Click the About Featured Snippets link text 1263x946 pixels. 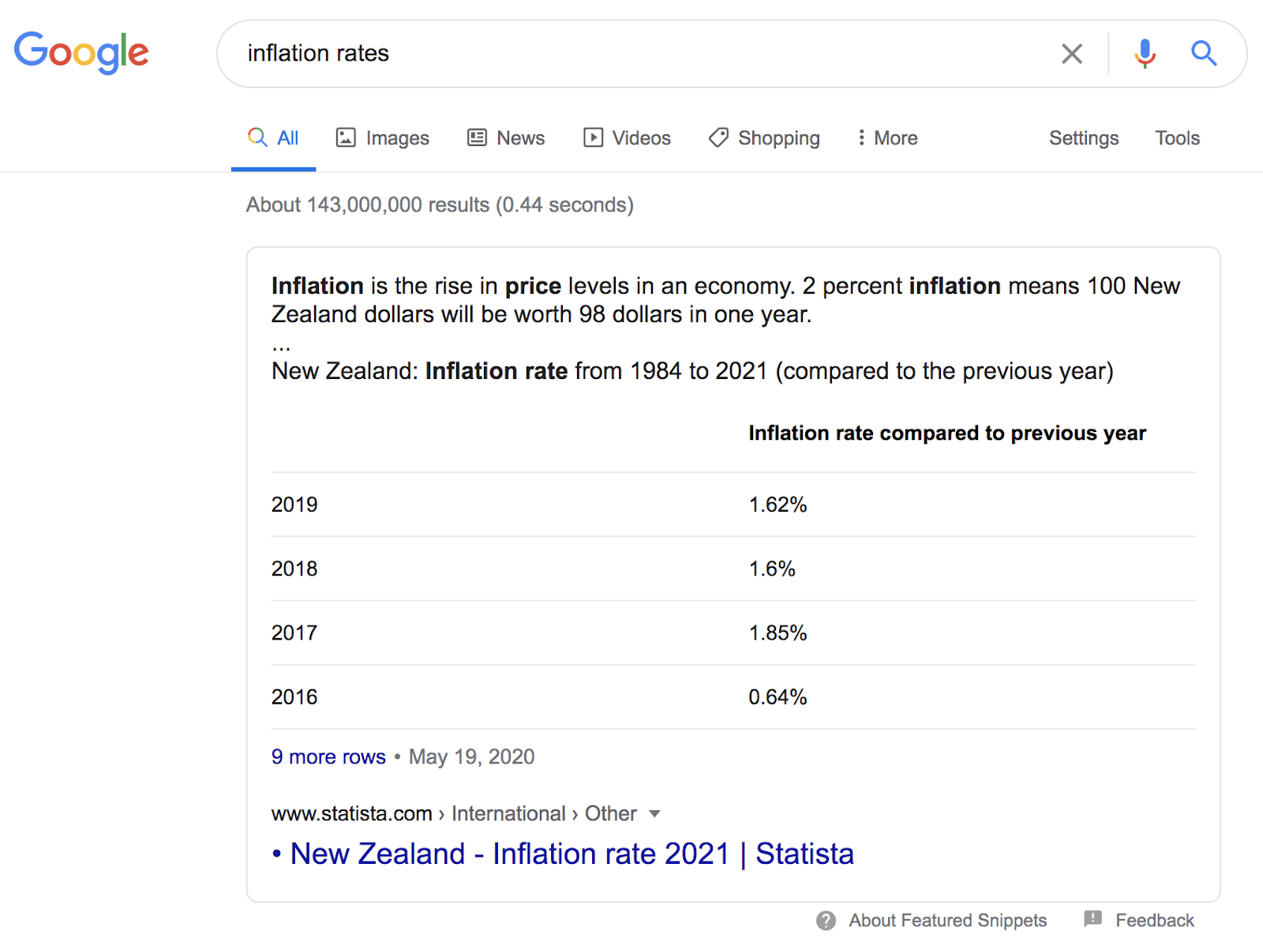(x=947, y=921)
